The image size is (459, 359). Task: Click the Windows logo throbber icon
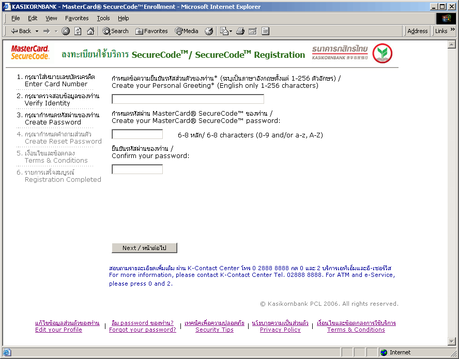click(446, 18)
